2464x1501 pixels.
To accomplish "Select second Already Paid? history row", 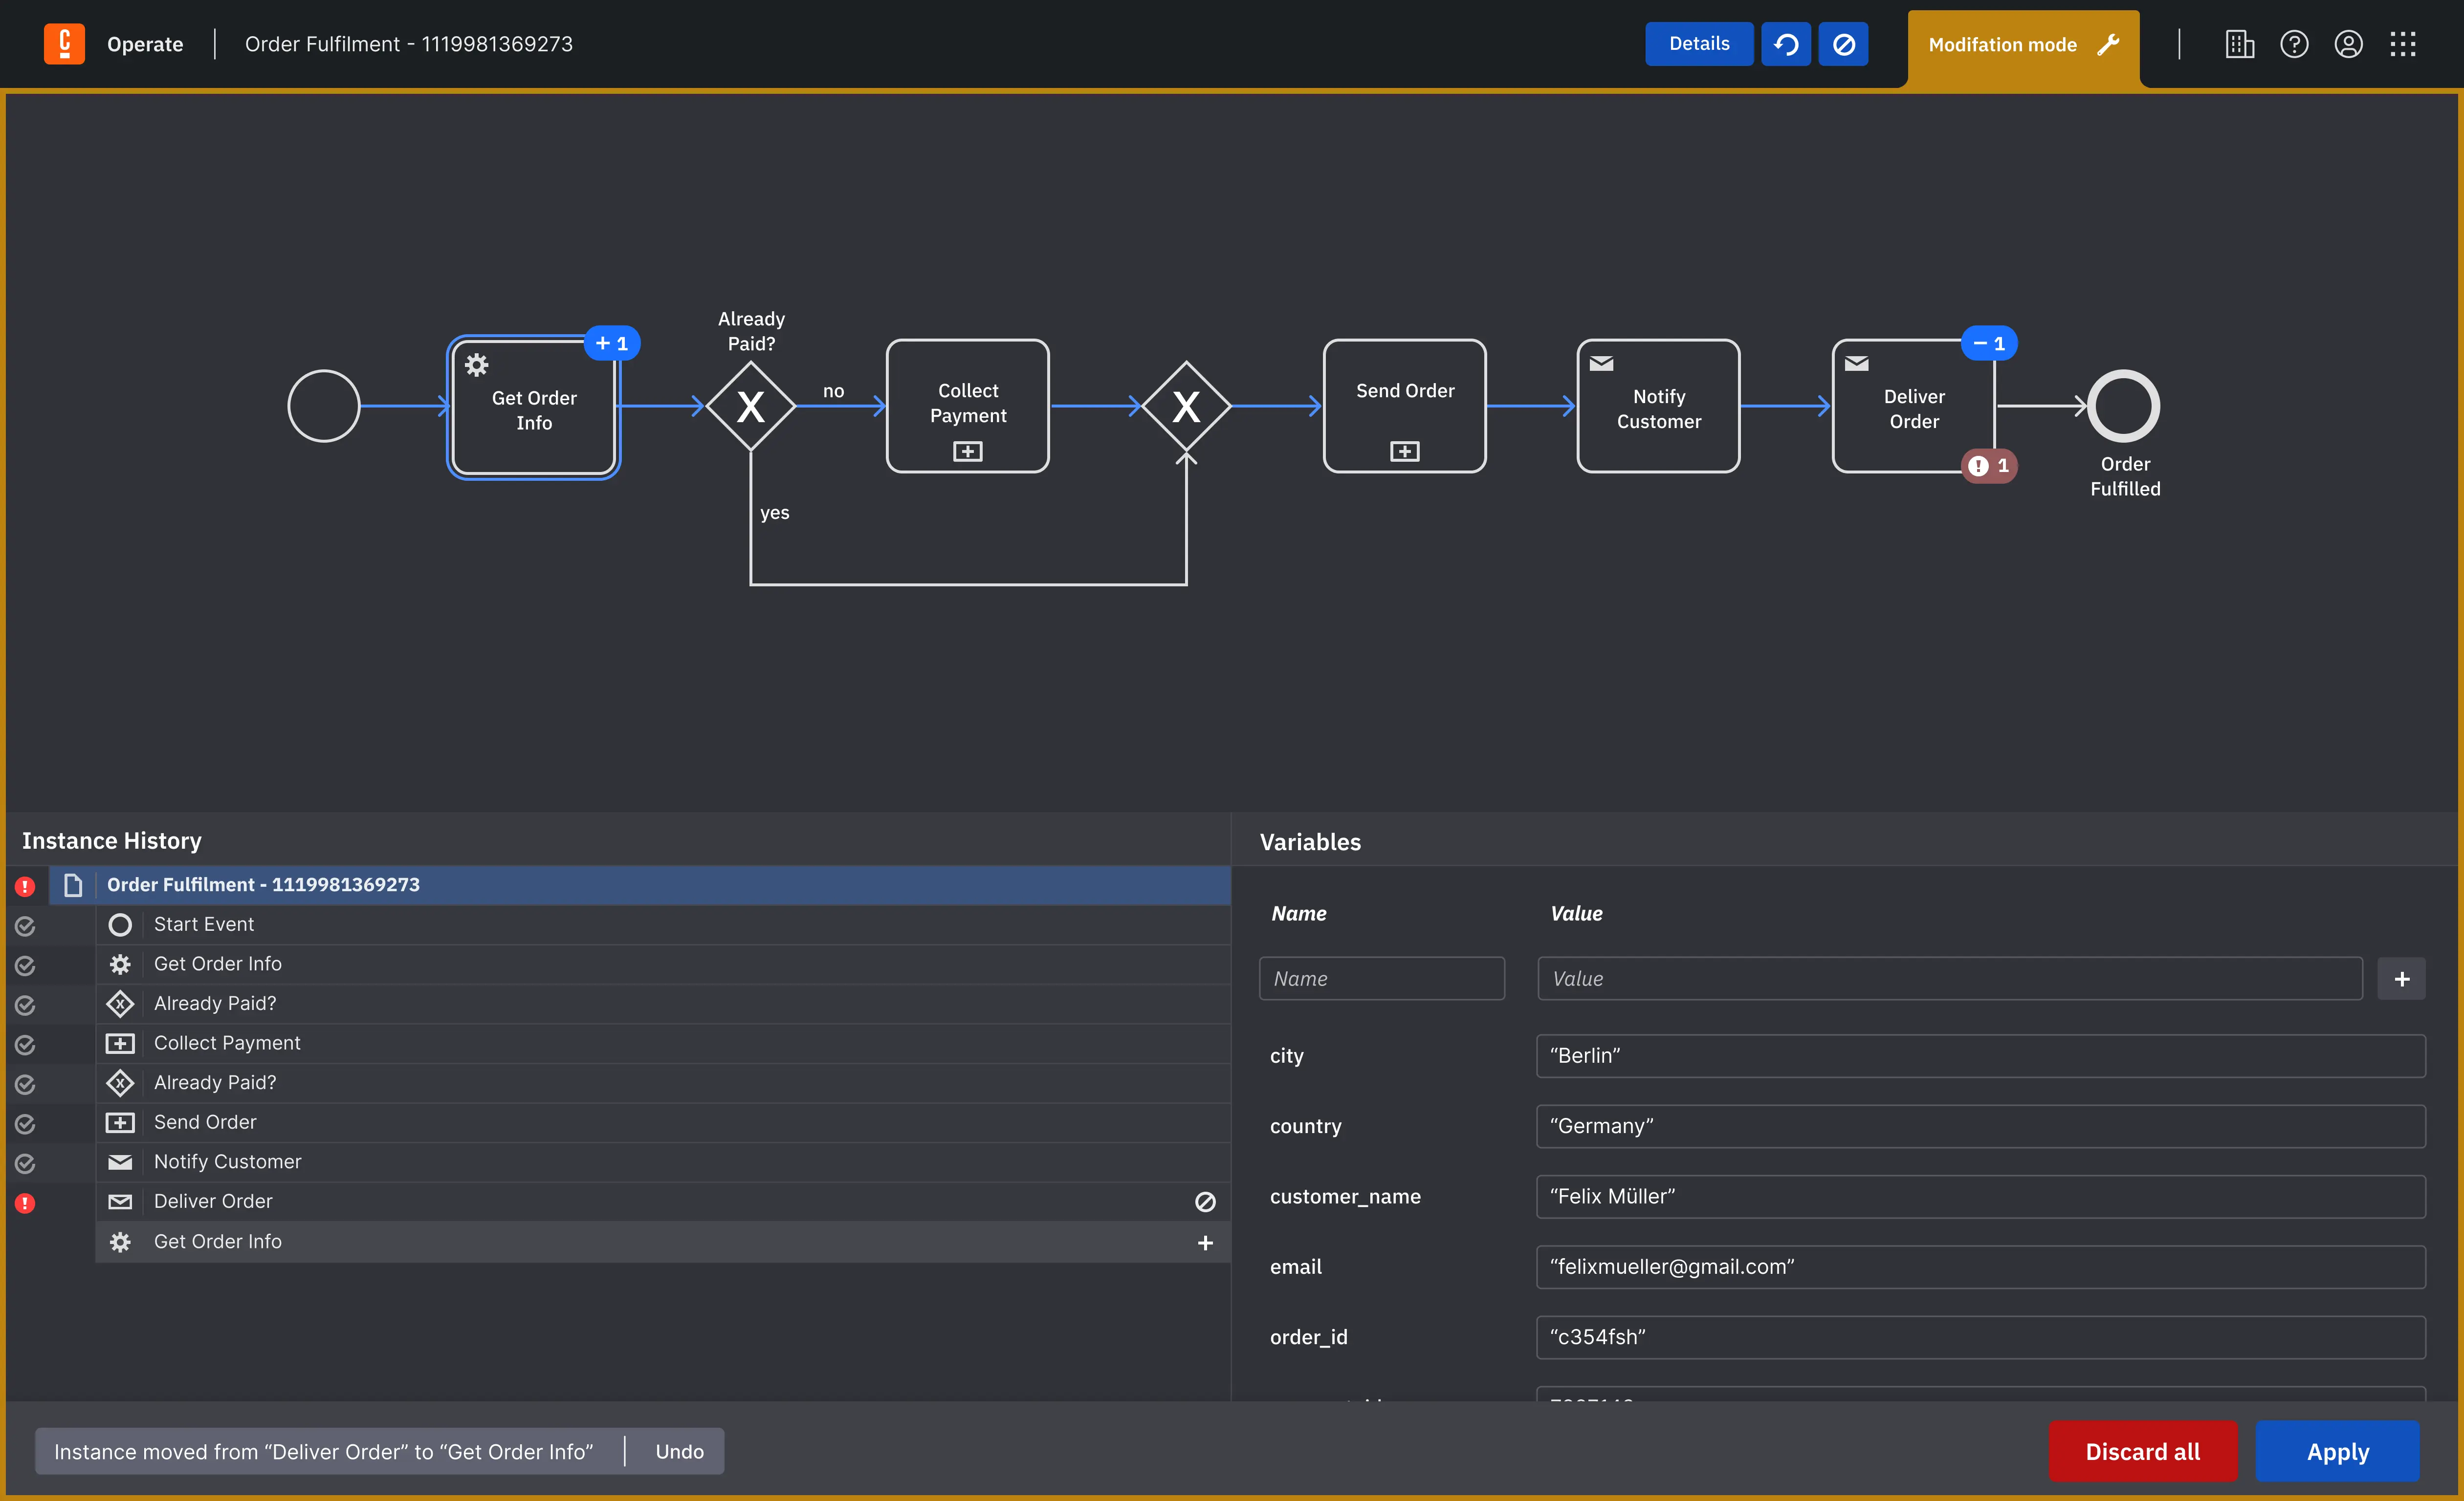I will [x=663, y=1082].
